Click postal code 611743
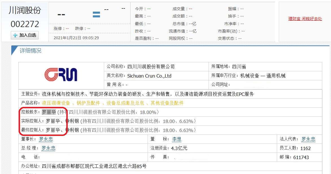The image size is (331, 174). (x=301, y=157)
